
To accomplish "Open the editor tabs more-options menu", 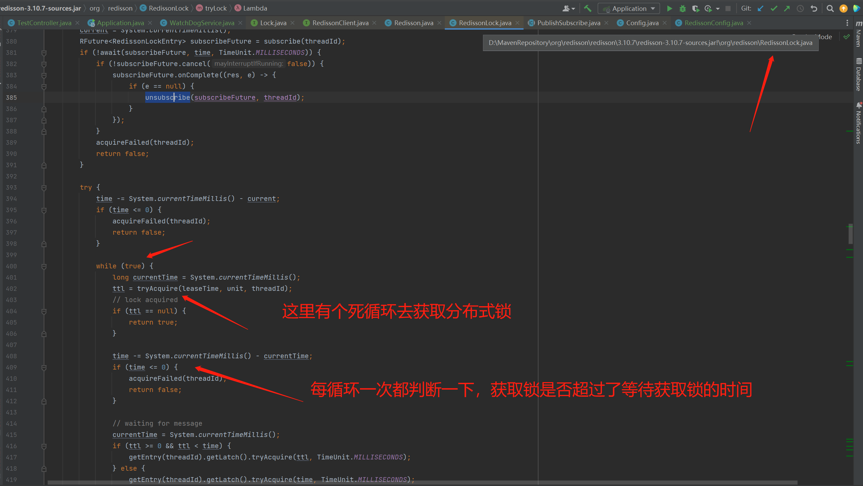I will click(x=847, y=23).
